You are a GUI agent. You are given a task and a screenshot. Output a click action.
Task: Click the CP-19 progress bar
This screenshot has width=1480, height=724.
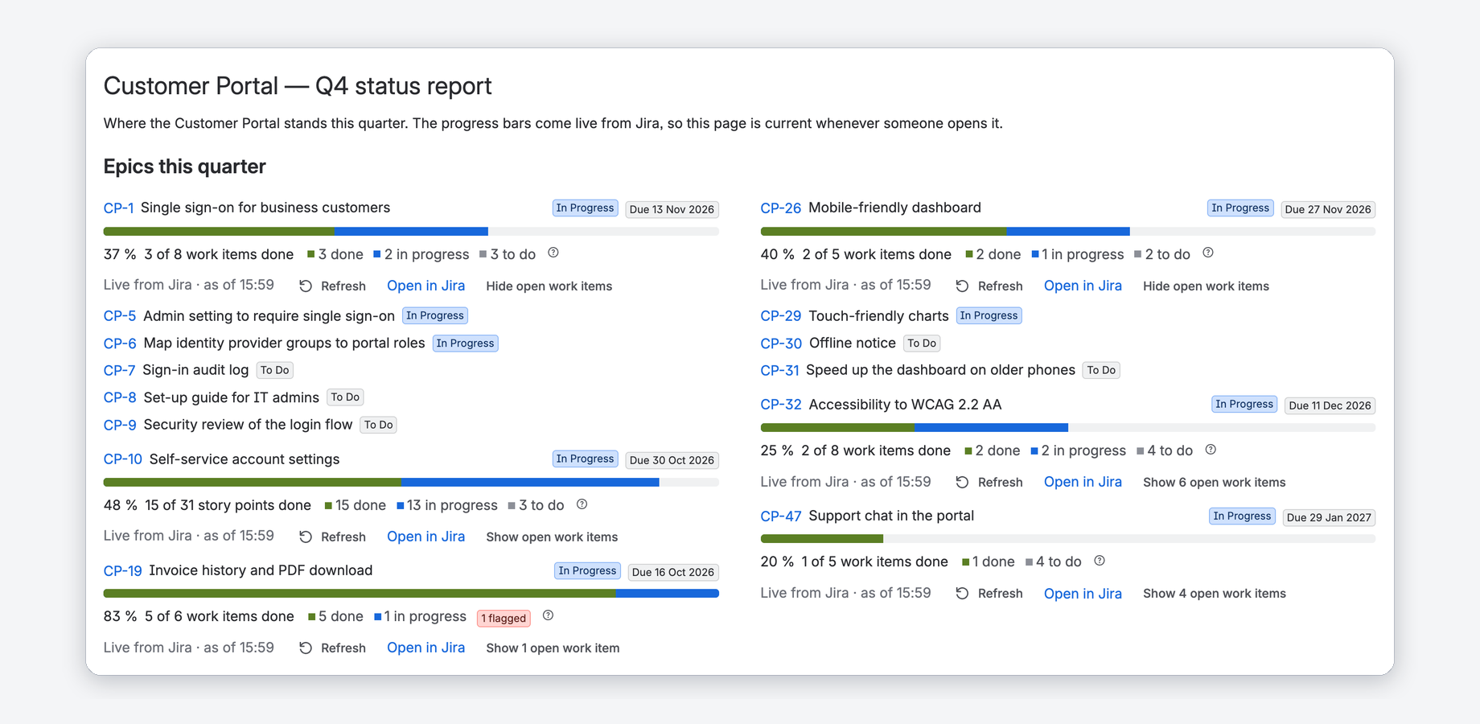pos(411,594)
